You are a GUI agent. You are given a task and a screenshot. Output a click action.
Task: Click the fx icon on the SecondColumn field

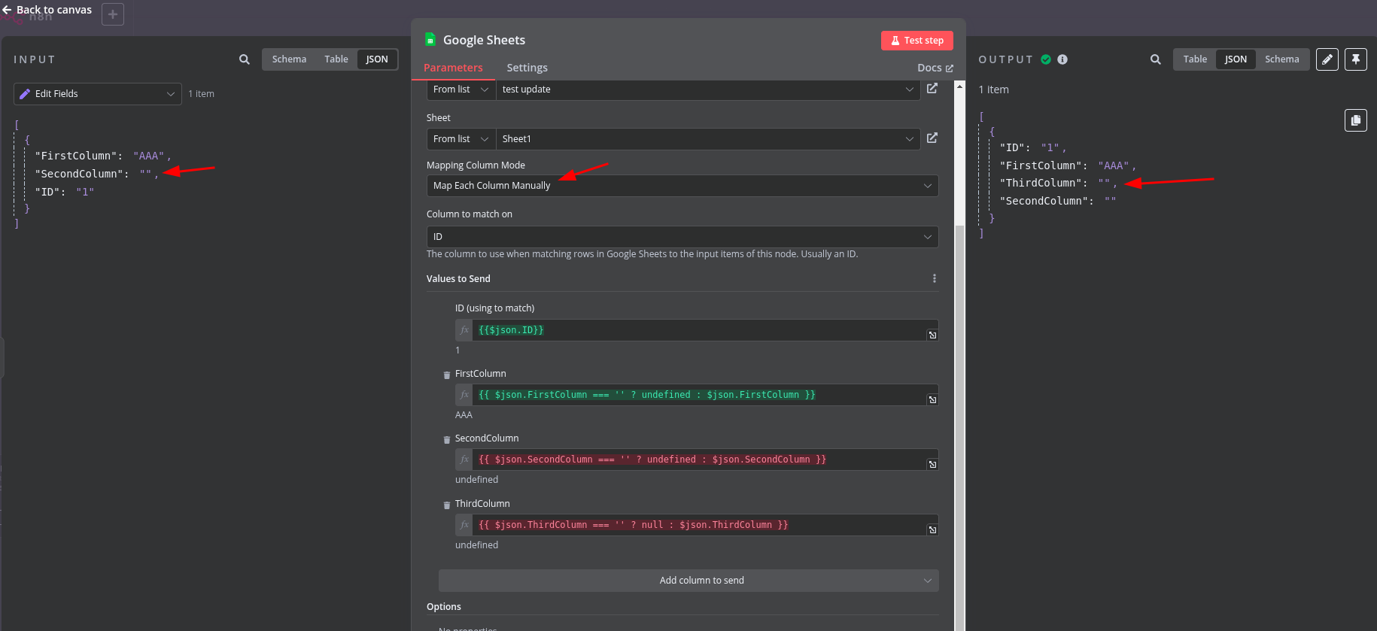(x=464, y=460)
